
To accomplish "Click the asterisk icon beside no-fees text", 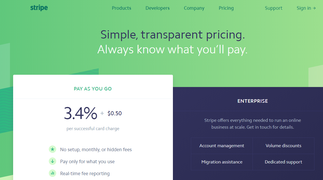I will tap(53, 149).
